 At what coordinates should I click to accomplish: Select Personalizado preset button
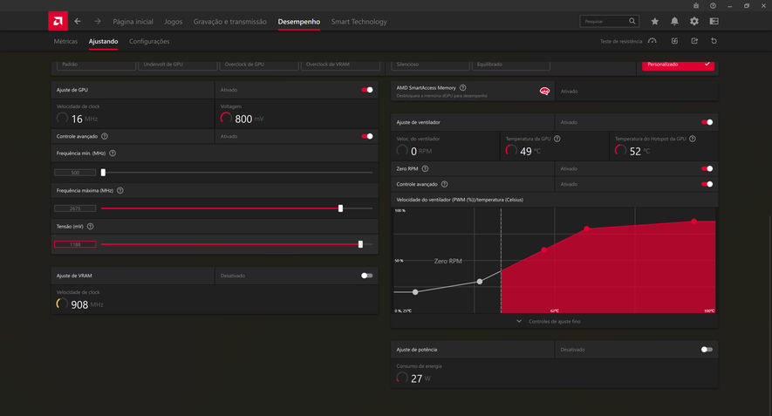click(x=678, y=65)
